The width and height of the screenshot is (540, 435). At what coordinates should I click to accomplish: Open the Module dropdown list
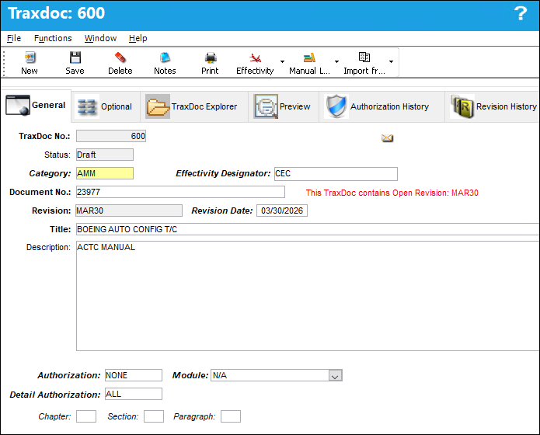(x=335, y=376)
